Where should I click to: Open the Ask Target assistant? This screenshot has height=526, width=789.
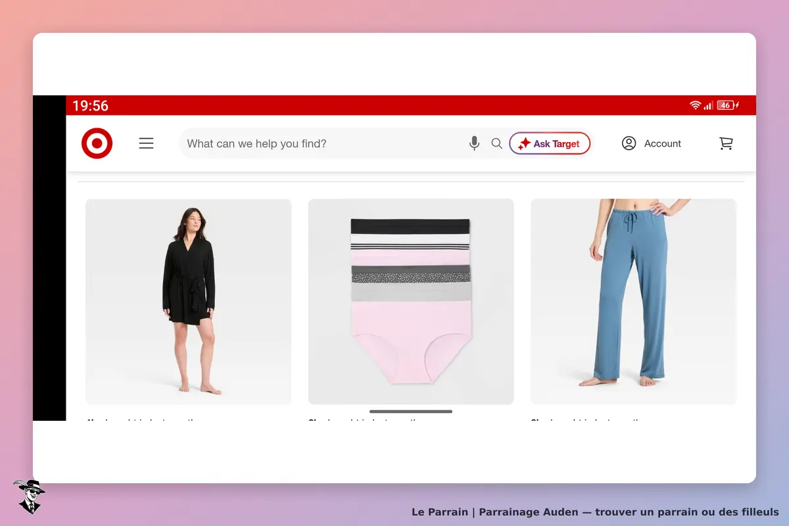[x=550, y=143]
